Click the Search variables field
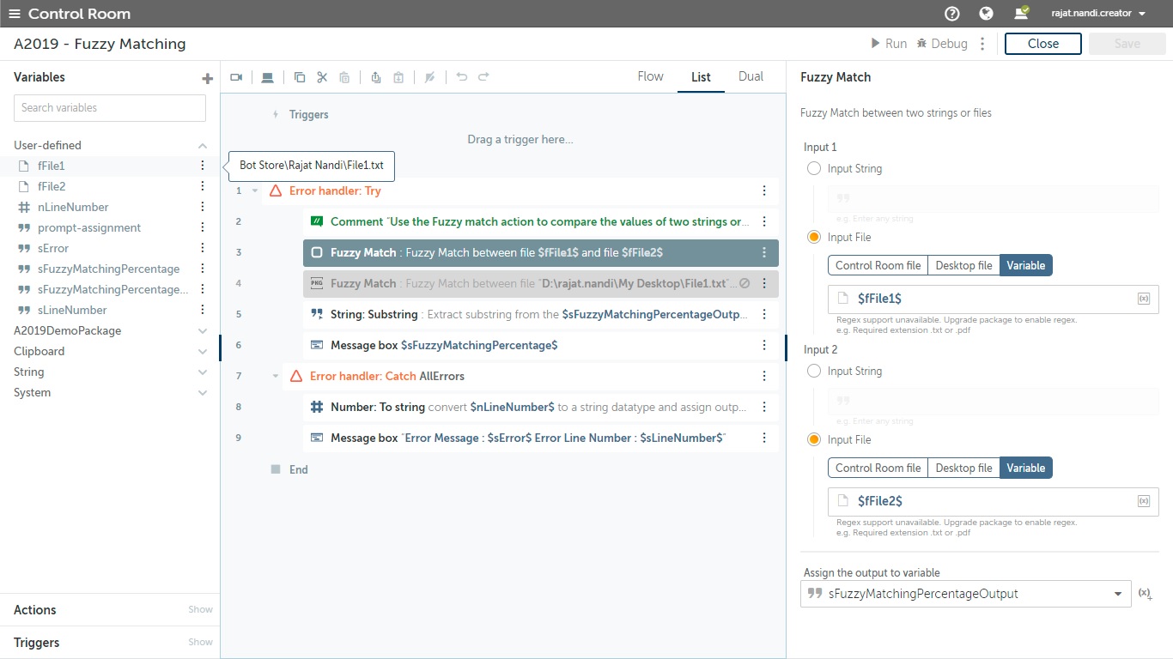The width and height of the screenshot is (1173, 659). point(110,108)
